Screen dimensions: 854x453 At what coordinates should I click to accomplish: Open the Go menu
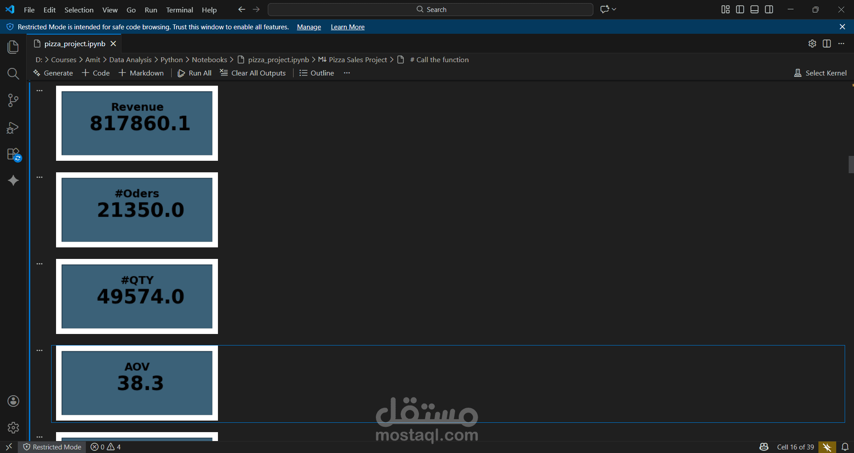click(x=131, y=10)
